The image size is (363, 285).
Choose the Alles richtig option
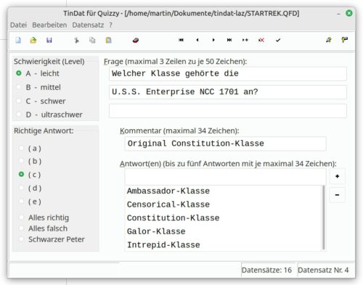point(44,218)
